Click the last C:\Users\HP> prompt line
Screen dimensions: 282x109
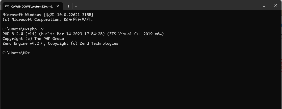(x=16, y=53)
